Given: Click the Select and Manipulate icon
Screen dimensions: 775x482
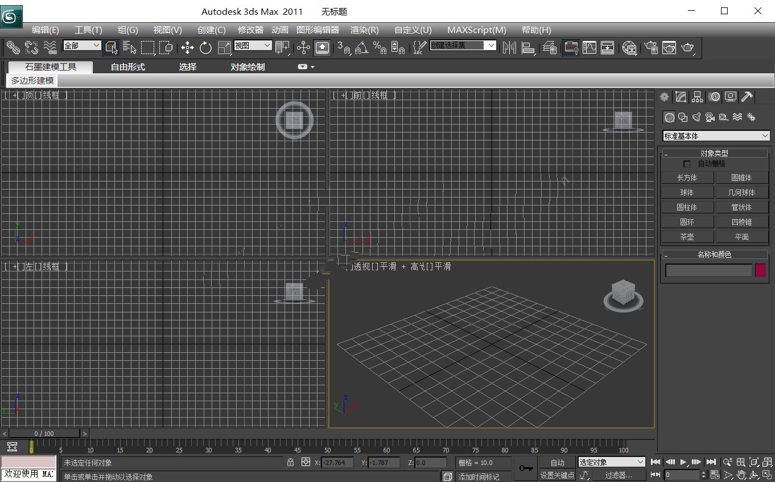Looking at the screenshot, I should click(x=303, y=48).
